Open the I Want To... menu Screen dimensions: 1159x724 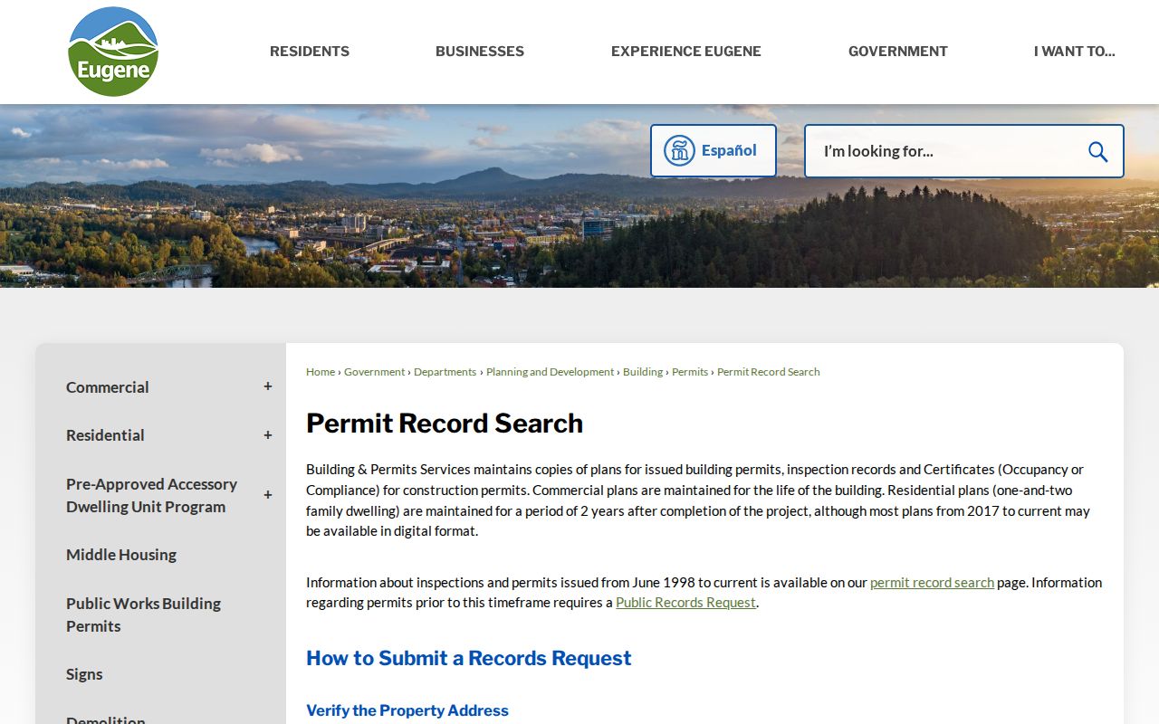[1075, 52]
